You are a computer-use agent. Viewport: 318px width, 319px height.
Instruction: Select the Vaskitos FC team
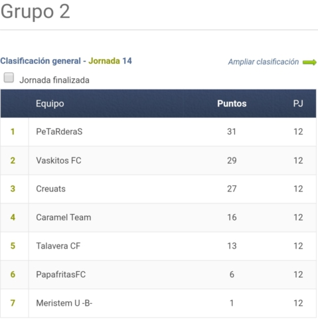58,160
